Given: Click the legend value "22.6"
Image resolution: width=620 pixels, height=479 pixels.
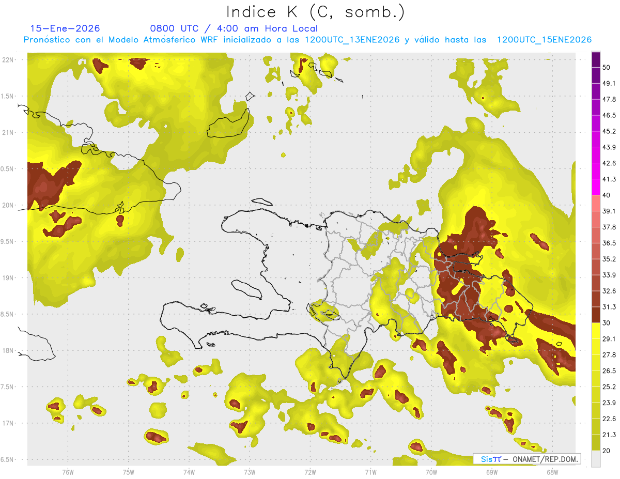Looking at the screenshot, I should [x=609, y=419].
